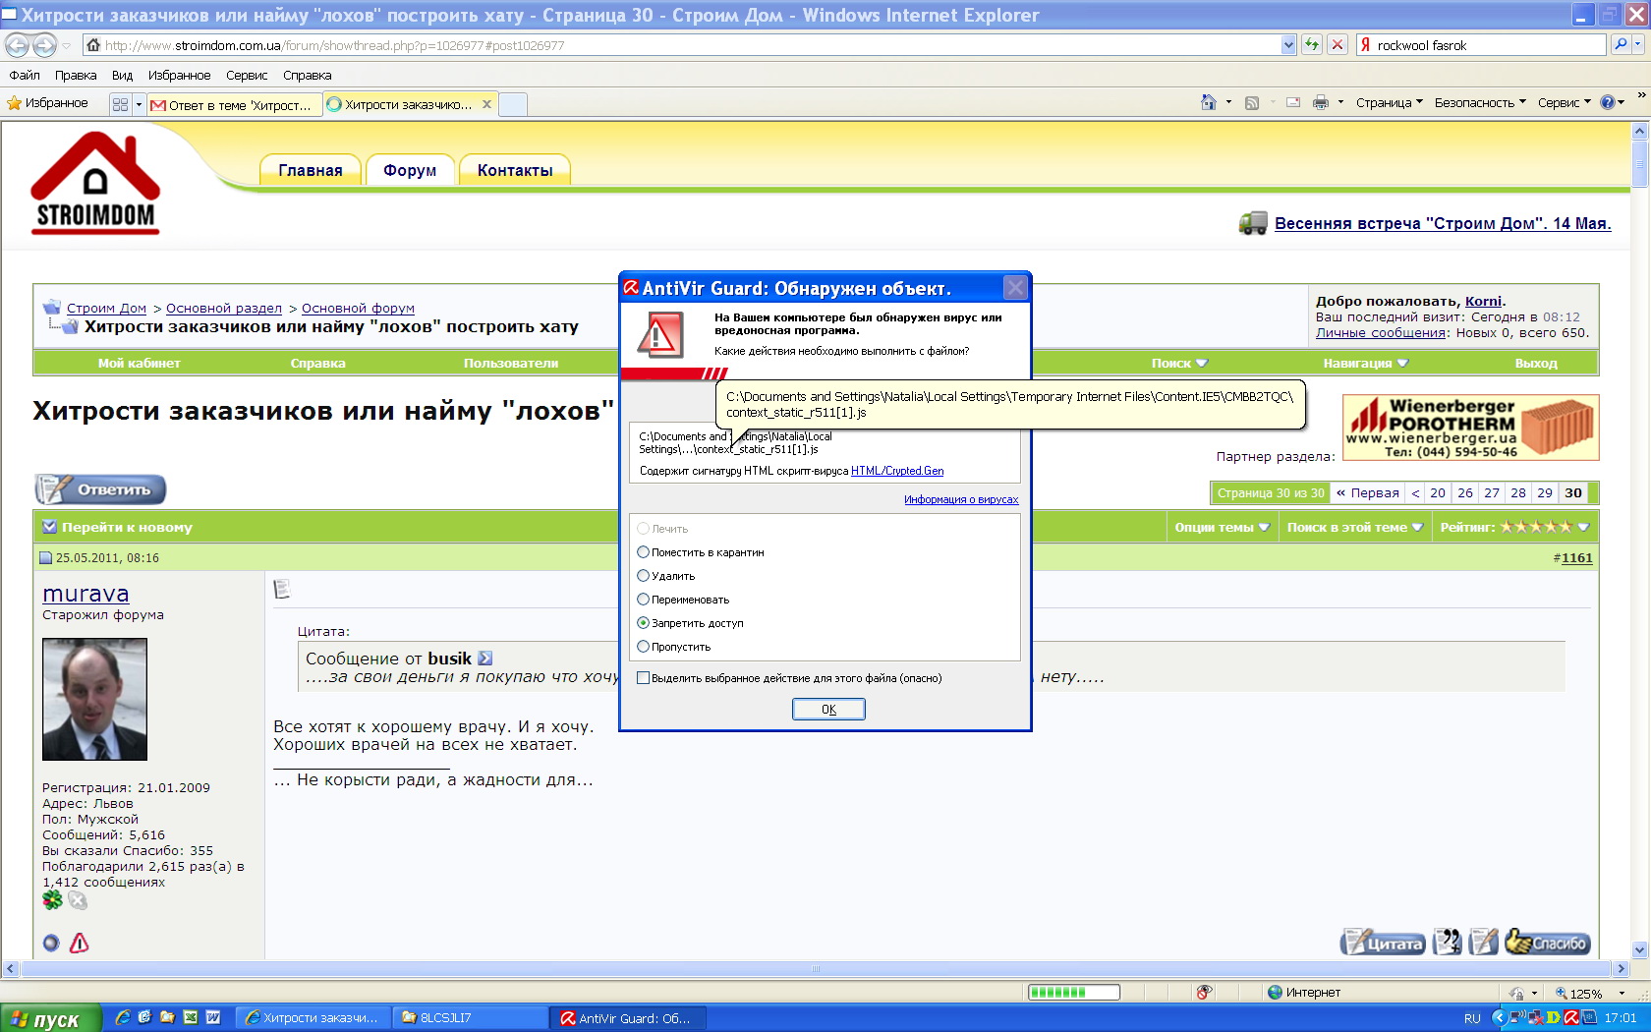Click the IE Home toolbar icon

[x=1208, y=102]
